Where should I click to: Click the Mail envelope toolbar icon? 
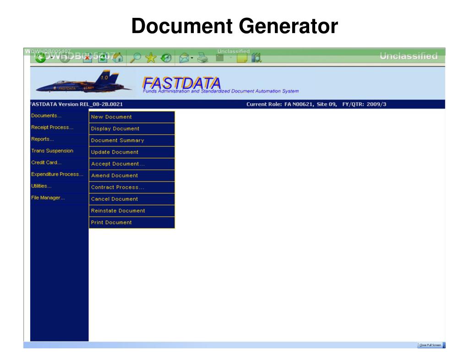(184, 58)
